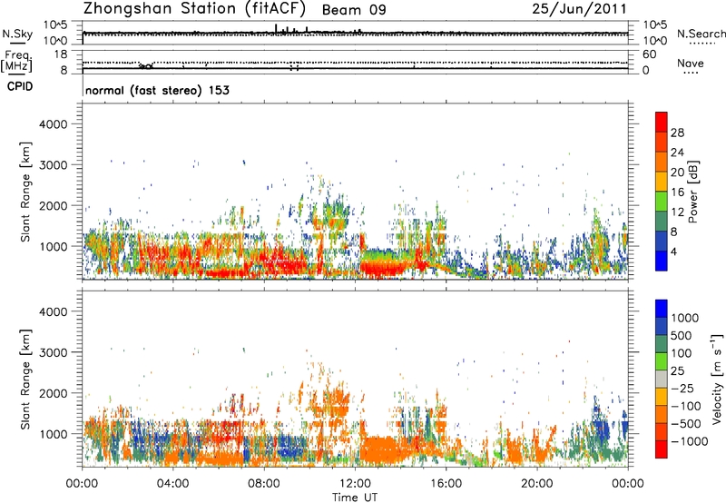Image resolution: width=726 pixels, height=503 pixels.
Task: Click the N.Sky legend label
Action: click(x=17, y=34)
